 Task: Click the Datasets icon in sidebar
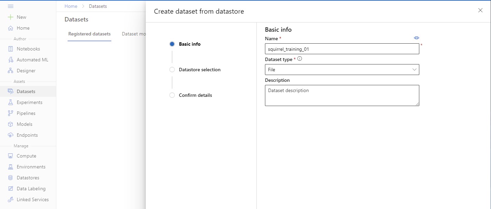click(11, 91)
